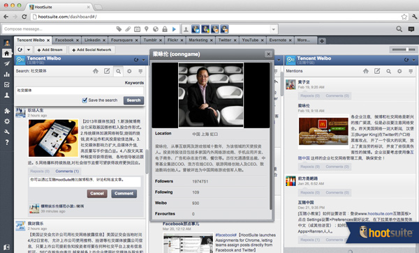Expand the profile picker dropdown arrow
The image size is (419, 253).
(x=273, y=29)
